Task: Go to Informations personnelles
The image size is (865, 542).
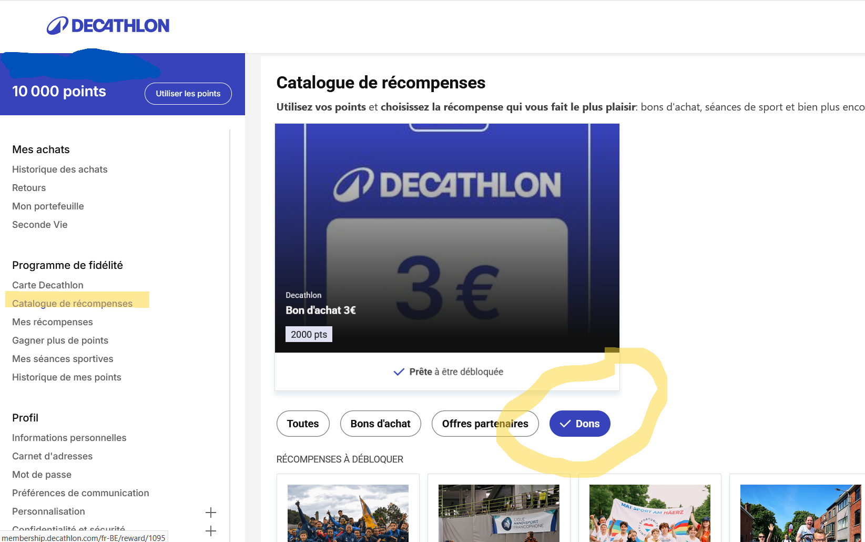Action: click(69, 438)
